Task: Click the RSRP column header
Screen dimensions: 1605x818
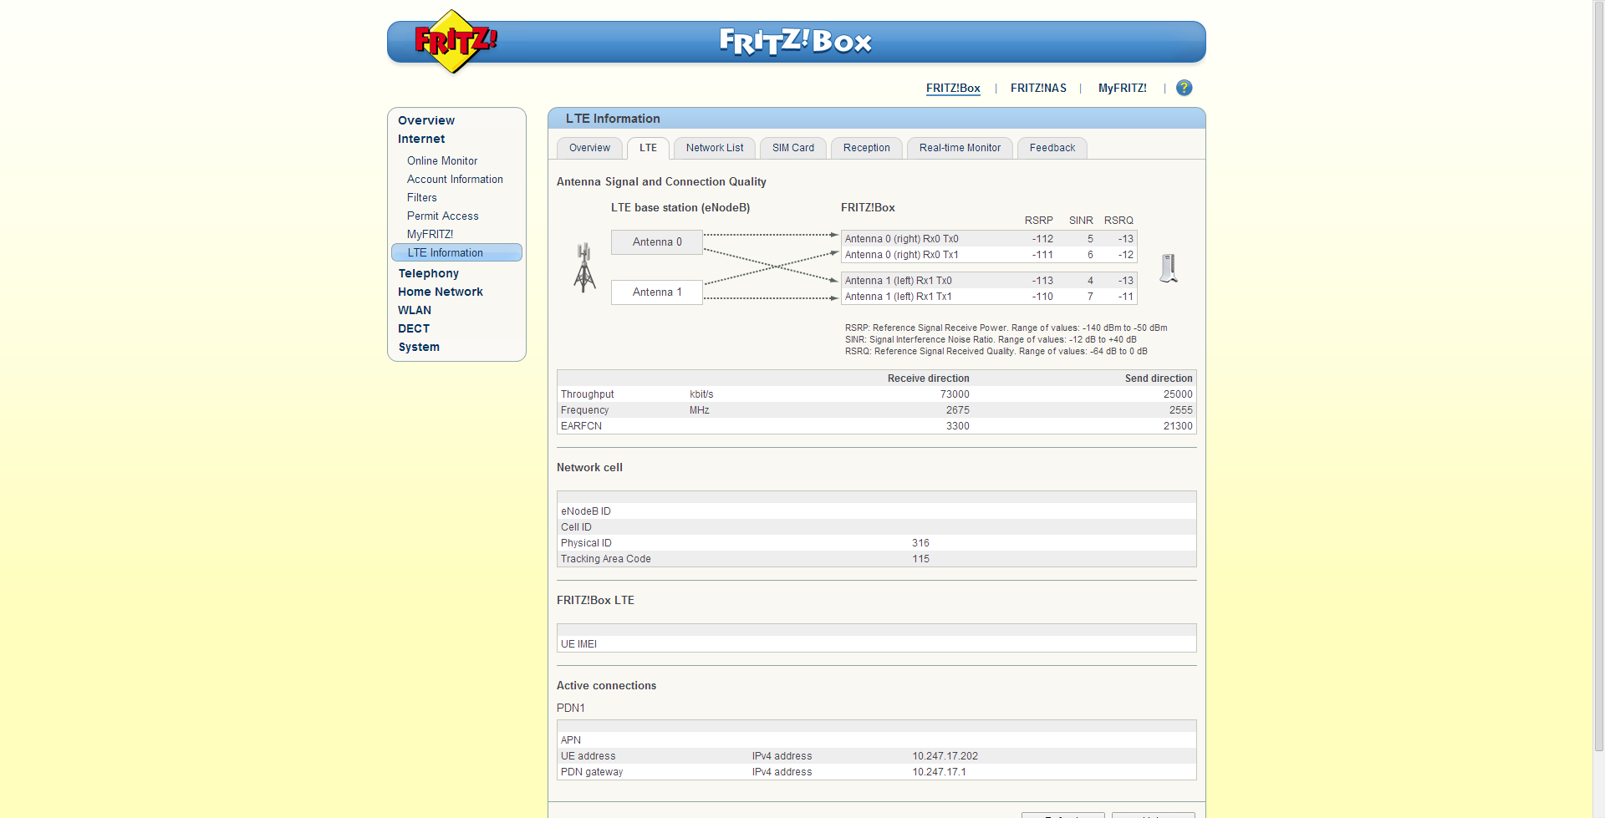Action: pyautogui.click(x=1038, y=221)
